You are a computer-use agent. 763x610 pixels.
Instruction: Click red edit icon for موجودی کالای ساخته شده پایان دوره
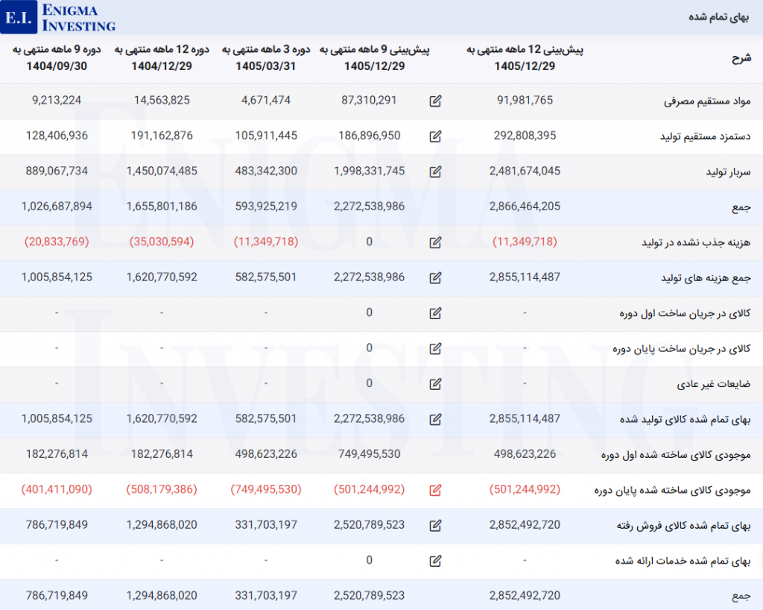click(x=435, y=490)
